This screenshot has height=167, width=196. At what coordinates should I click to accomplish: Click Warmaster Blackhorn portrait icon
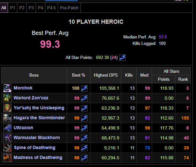pyautogui.click(x=7, y=138)
